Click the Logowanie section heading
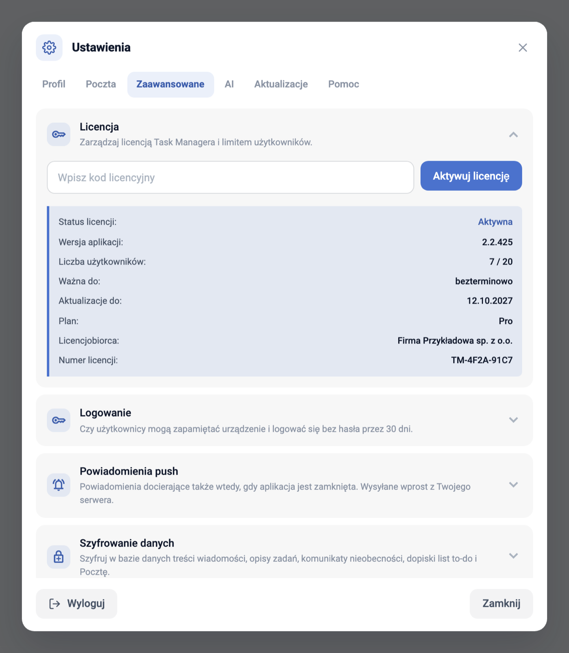Viewport: 569px width, 653px height. coord(105,413)
